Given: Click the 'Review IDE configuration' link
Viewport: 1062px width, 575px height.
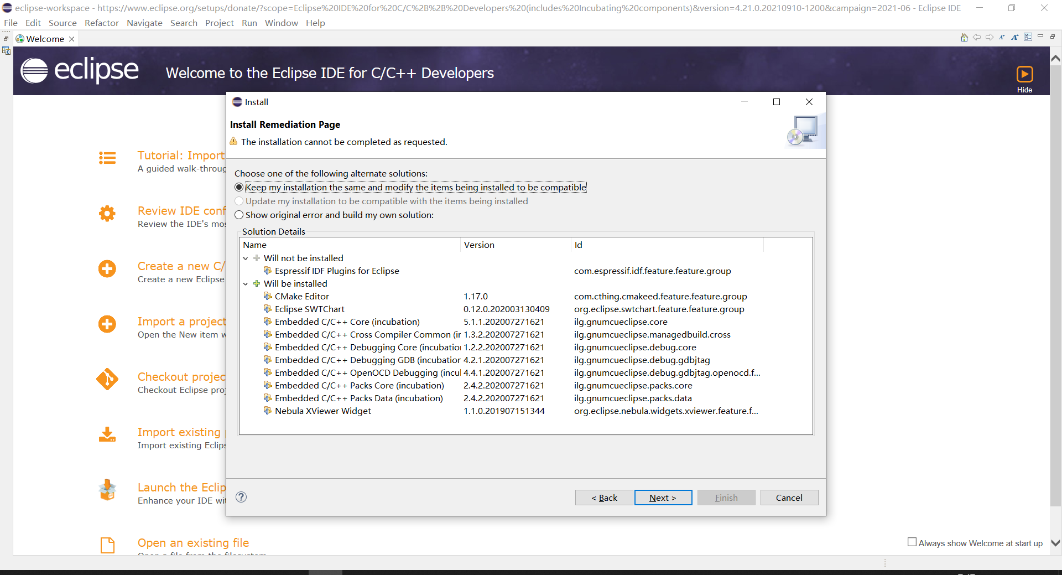Looking at the screenshot, I should coord(181,211).
